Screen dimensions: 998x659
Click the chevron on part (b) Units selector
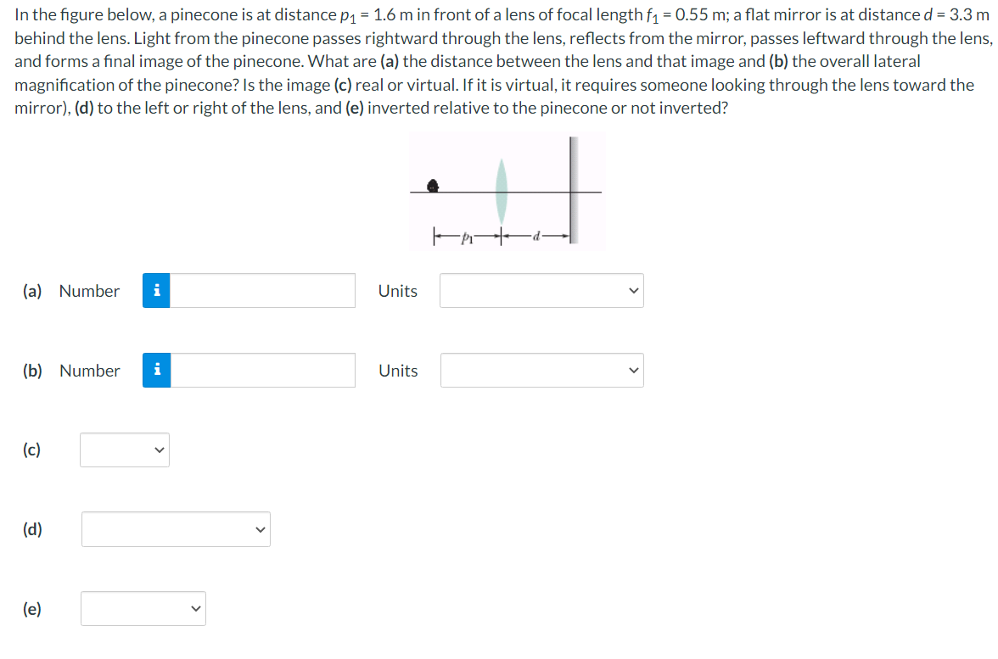tap(633, 370)
